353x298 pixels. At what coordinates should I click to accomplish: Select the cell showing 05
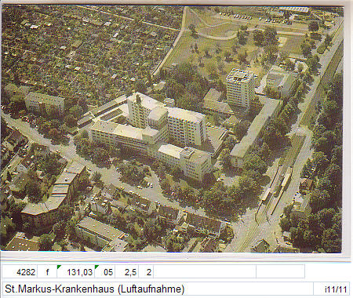pyautogui.click(x=105, y=272)
